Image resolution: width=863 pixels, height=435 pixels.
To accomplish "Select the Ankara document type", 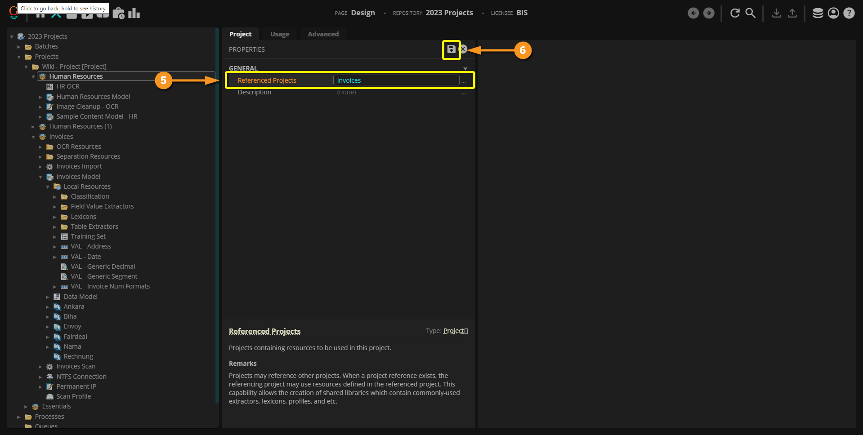I will pos(74,306).
